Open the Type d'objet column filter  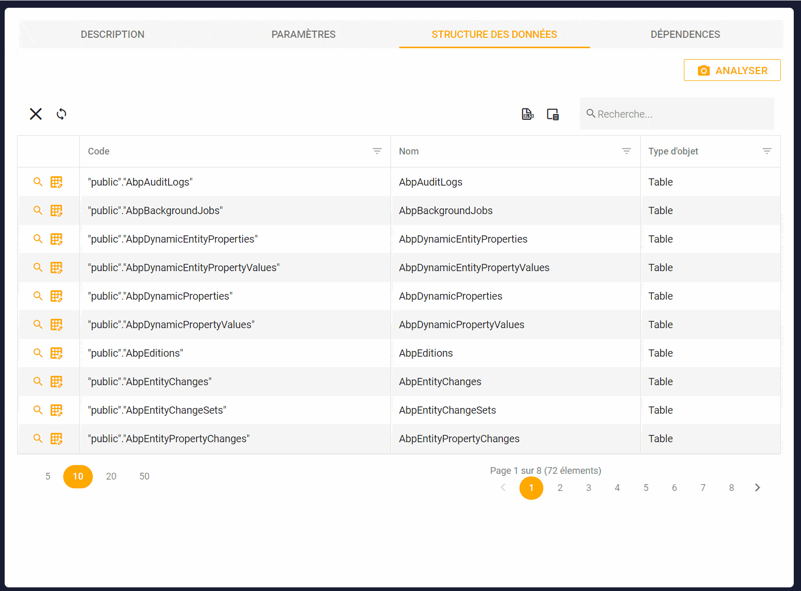767,151
